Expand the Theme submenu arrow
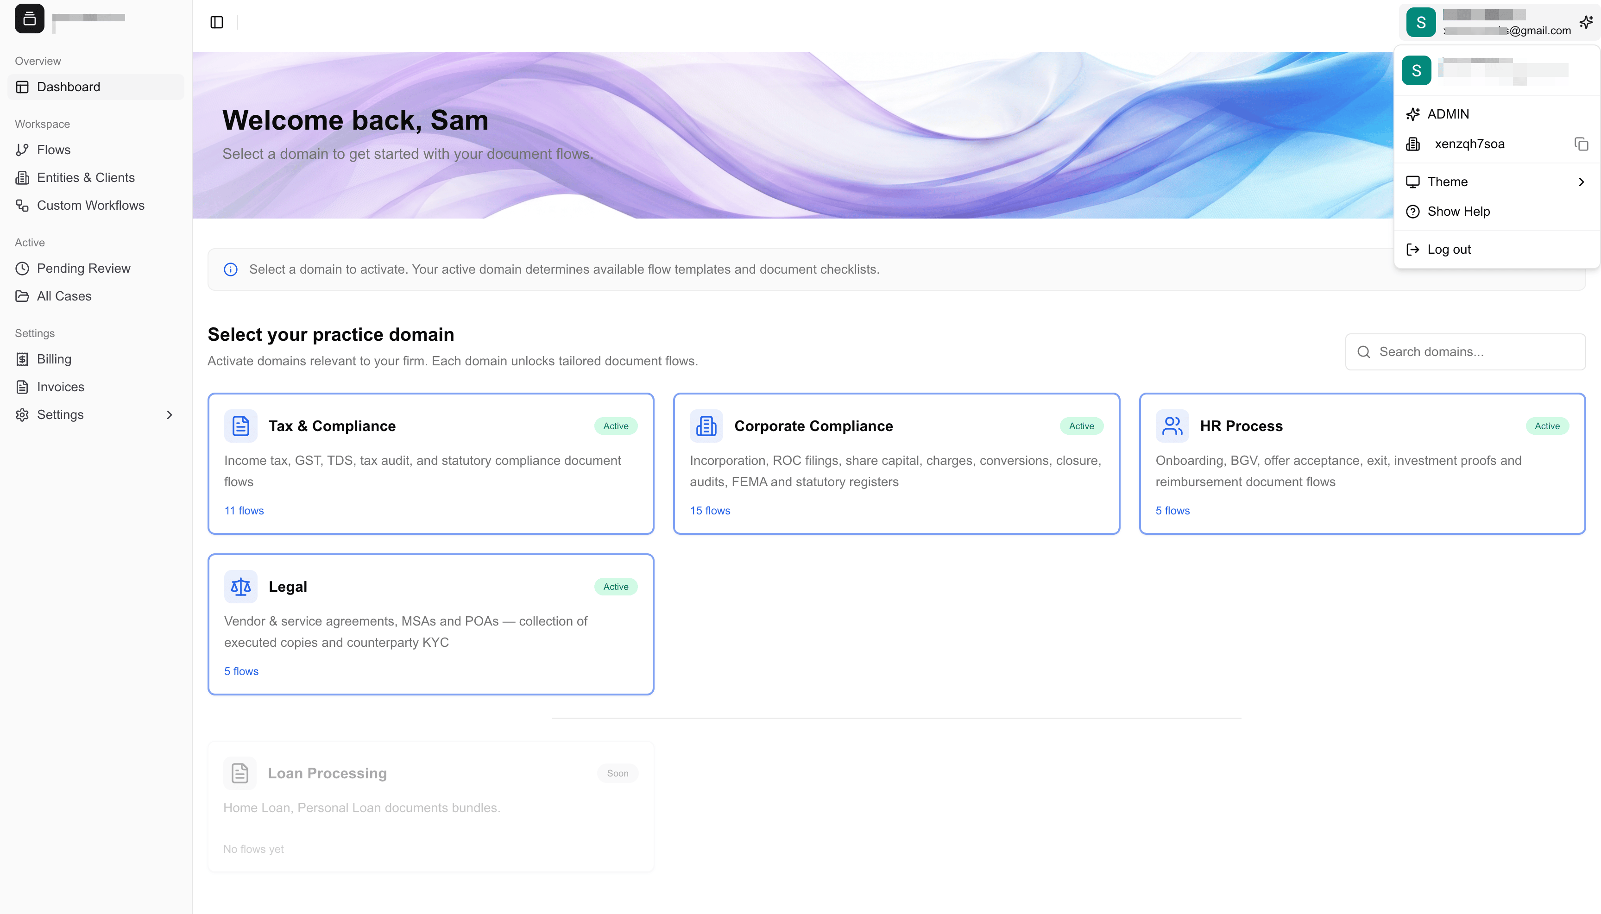 point(1581,182)
